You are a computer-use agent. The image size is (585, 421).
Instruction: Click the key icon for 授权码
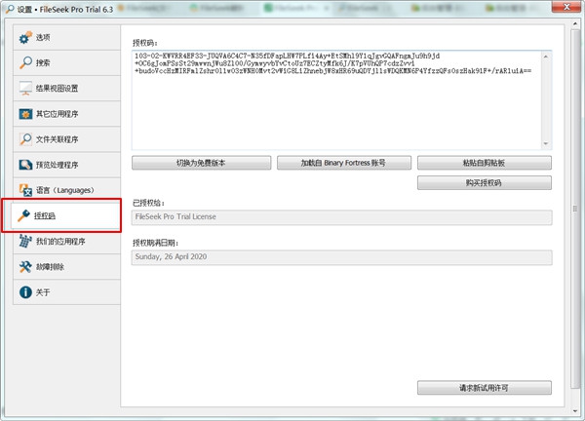tap(23, 215)
